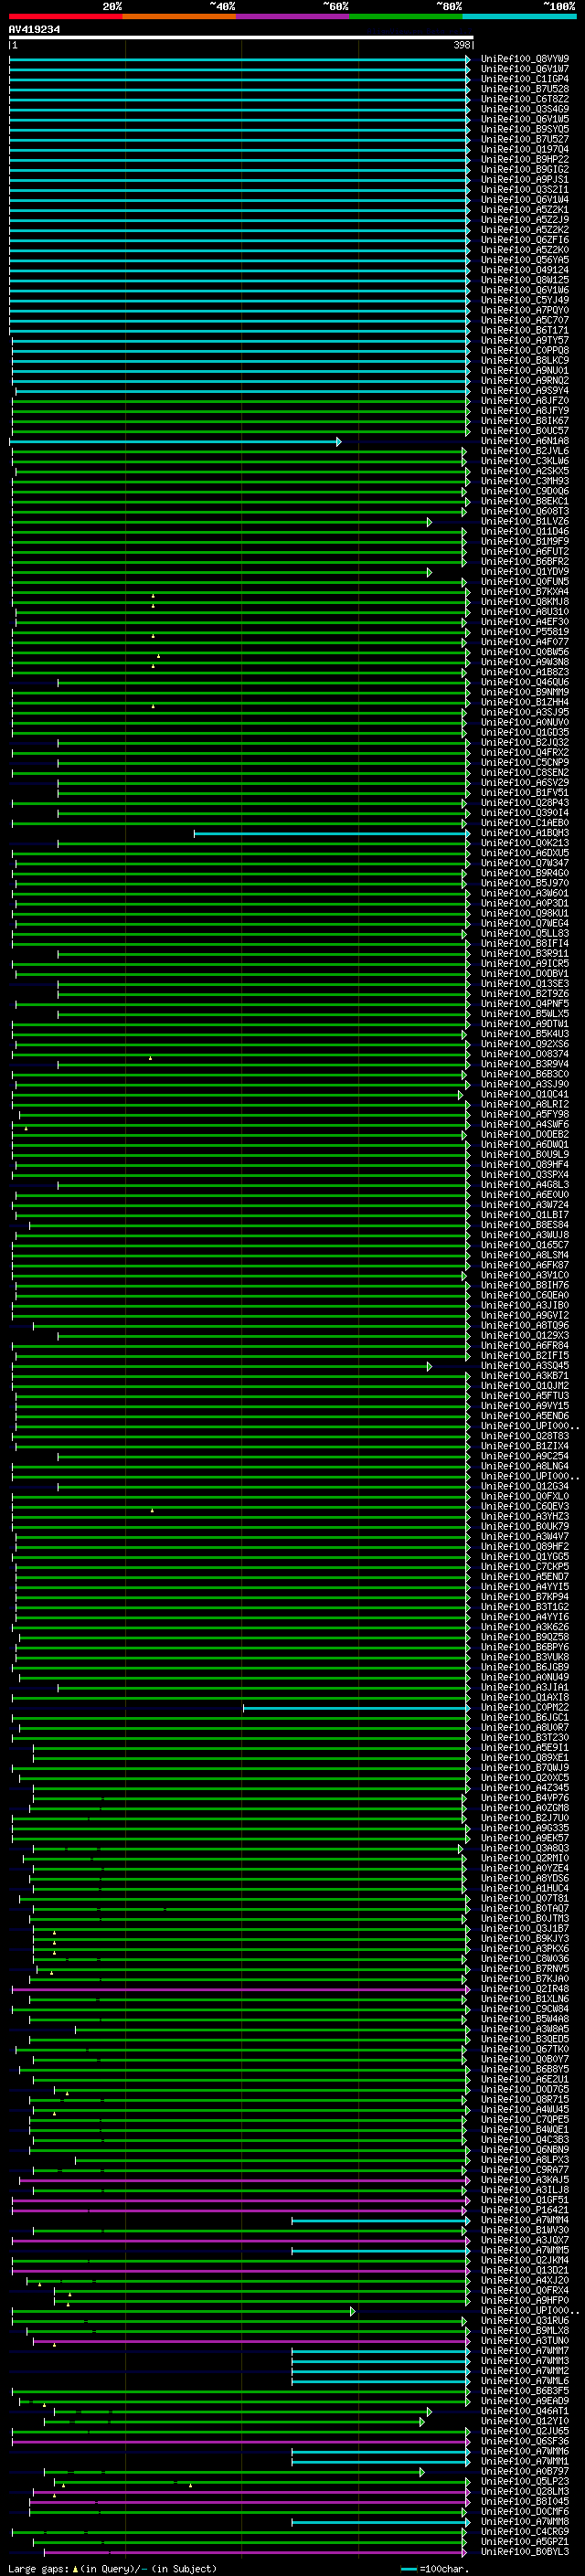
Task: Open hit UniRef100_B7U528
Action: tap(525, 89)
